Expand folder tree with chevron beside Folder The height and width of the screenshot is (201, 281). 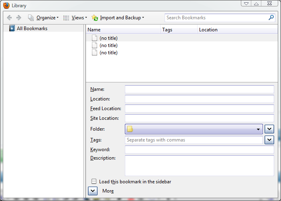(x=269, y=129)
